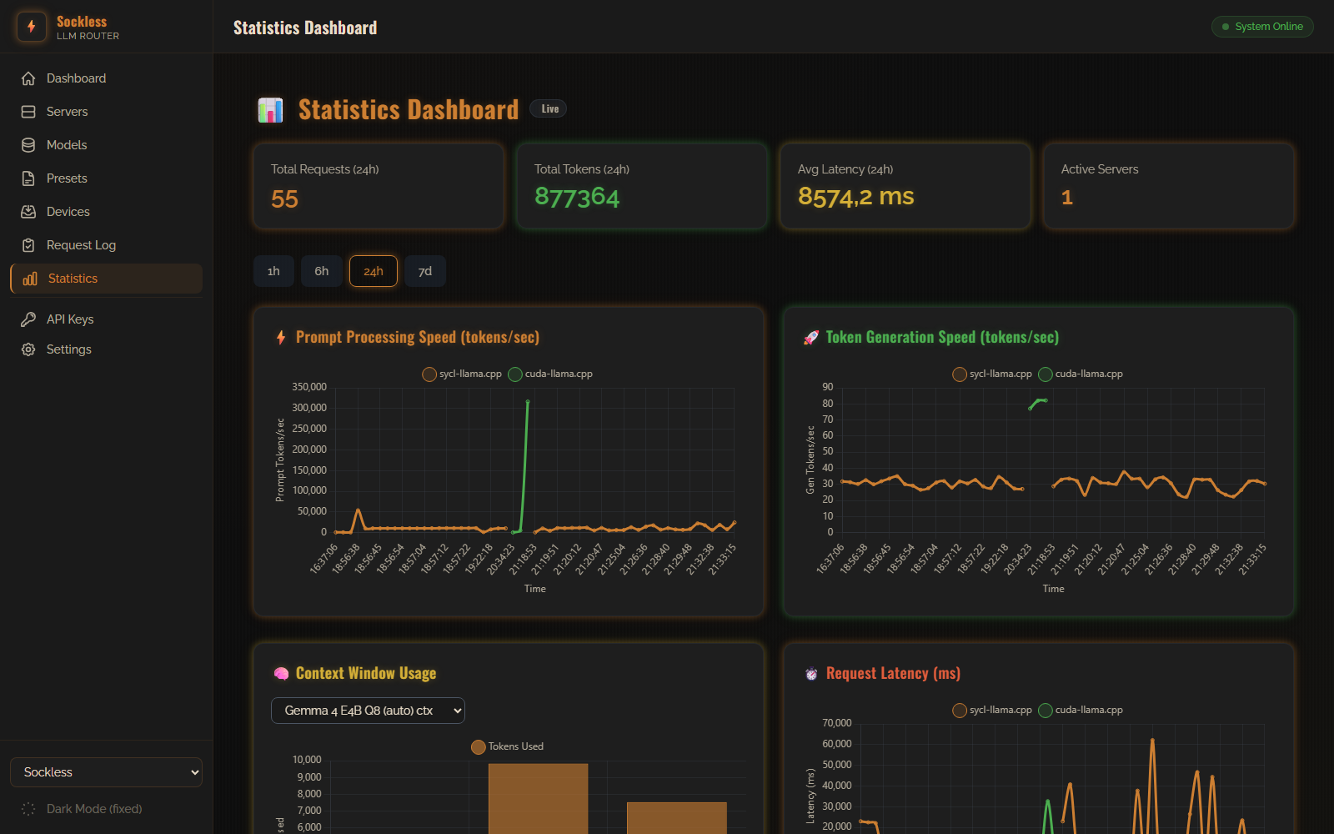This screenshot has height=834, width=1334.
Task: Click the Settings gear icon
Action: click(28, 349)
